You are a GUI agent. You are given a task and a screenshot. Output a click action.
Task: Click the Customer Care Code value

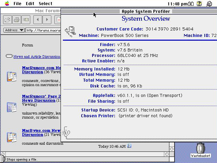(169, 29)
